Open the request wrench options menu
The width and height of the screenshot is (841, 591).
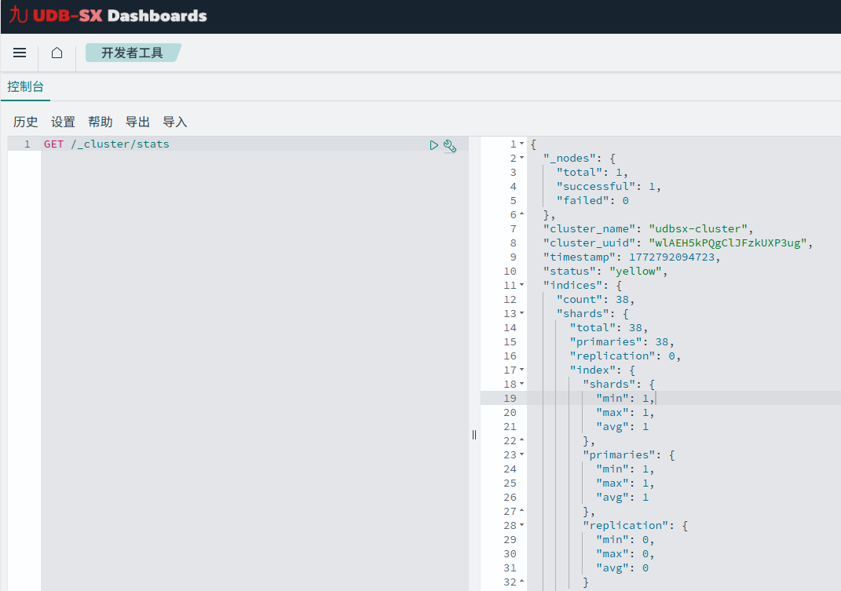tap(449, 145)
